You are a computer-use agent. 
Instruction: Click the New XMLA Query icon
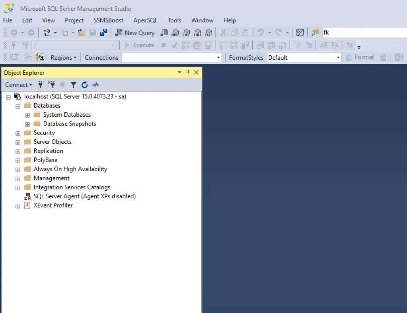[198, 33]
